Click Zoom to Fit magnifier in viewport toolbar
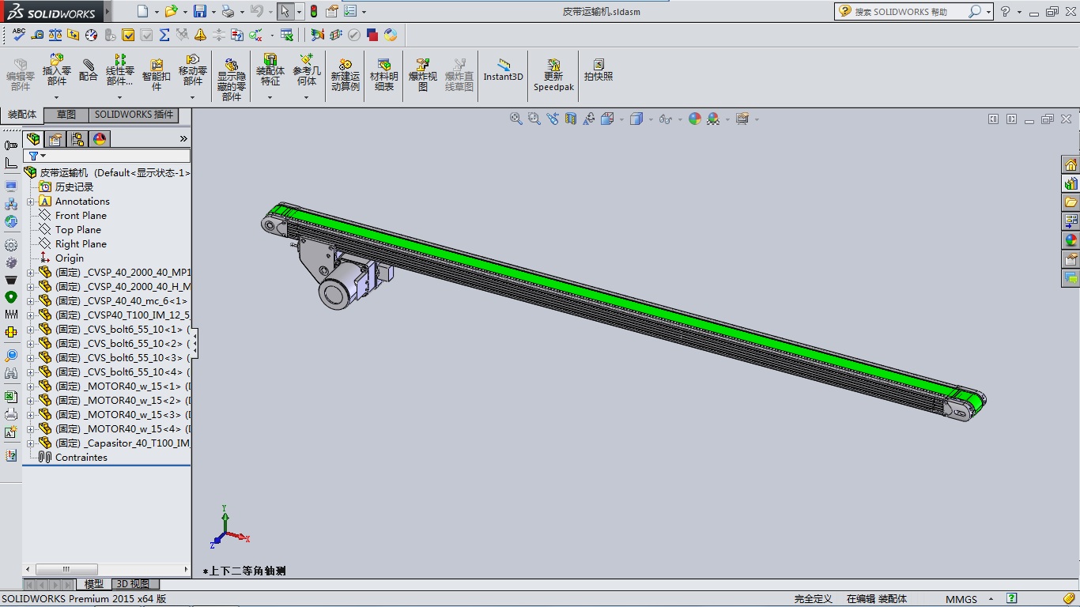 [x=516, y=119]
